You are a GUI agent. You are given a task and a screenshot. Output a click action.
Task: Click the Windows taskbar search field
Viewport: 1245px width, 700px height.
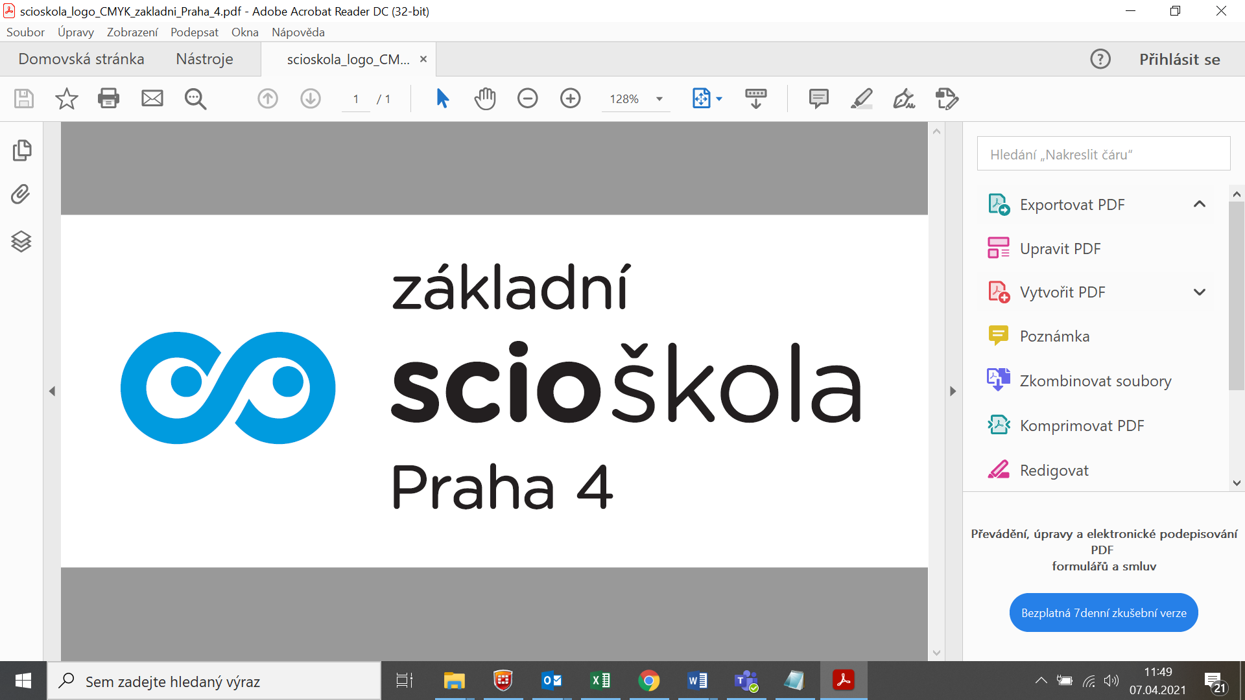pos(214,681)
